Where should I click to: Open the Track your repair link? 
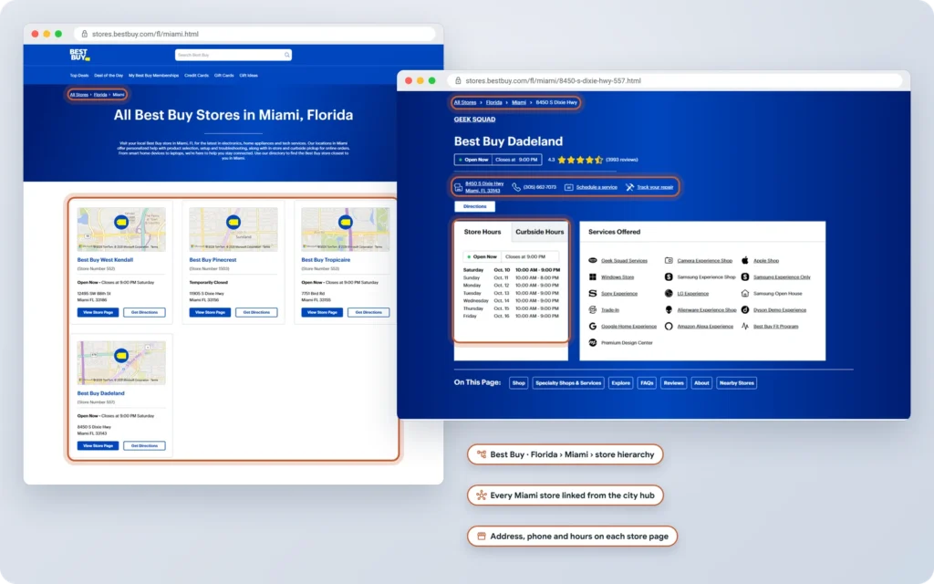(x=655, y=187)
